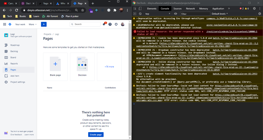This screenshot has height=140, width=263.
Task: Click Add item in the project sidebar
Action: tap(18, 76)
